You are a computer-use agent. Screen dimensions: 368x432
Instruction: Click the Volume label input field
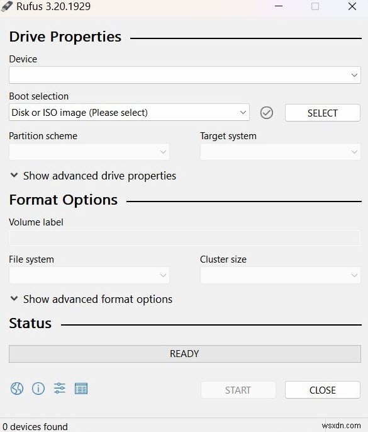coord(185,238)
